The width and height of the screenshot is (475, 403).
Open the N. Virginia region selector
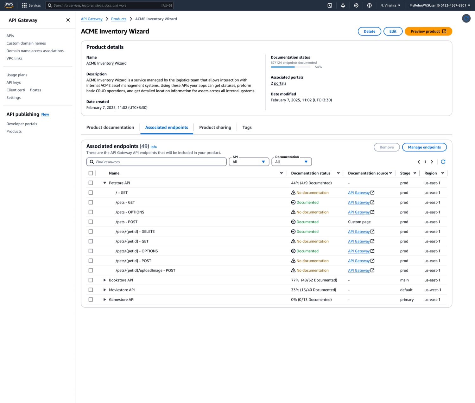(390, 5)
